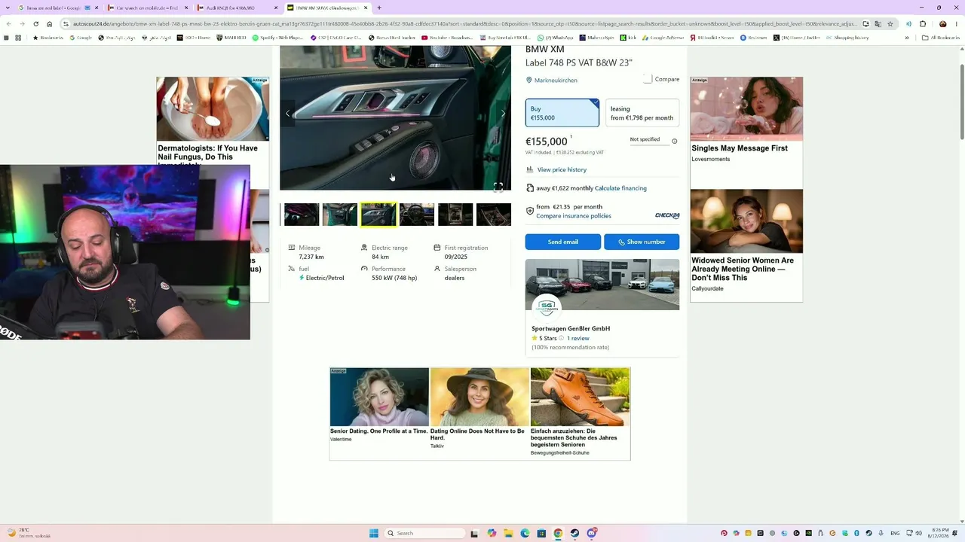Select the green exterior car thumbnail
Image resolution: width=965 pixels, height=542 pixels.
pos(340,215)
